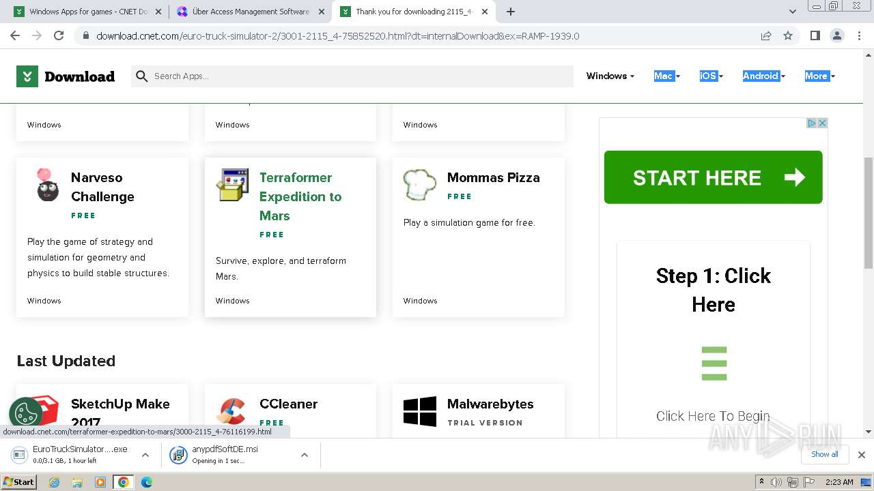Close the downloads bar
Image resolution: width=874 pixels, height=491 pixels.
click(x=862, y=455)
